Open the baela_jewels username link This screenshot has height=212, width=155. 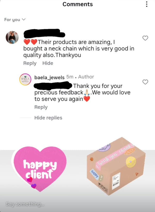(49, 77)
